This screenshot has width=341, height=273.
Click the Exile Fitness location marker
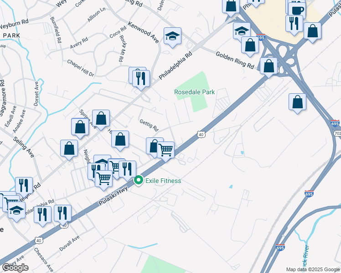pyautogui.click(x=138, y=180)
